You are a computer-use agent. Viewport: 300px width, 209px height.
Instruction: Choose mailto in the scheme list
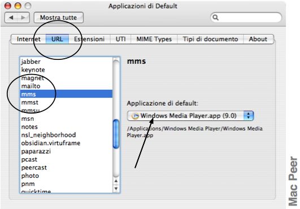[x=66, y=86]
